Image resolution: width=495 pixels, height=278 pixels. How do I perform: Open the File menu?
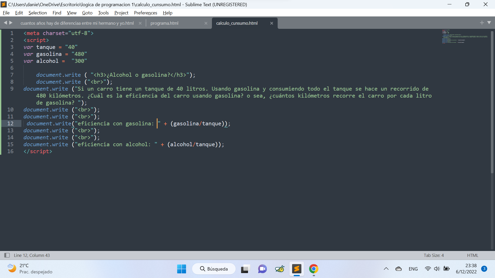click(x=6, y=13)
